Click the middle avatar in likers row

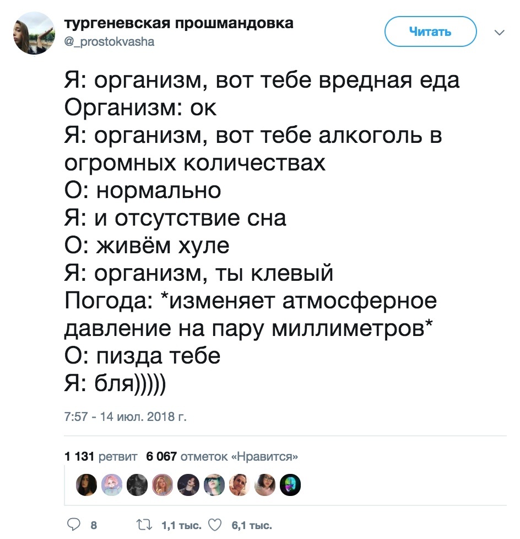pos(187,486)
